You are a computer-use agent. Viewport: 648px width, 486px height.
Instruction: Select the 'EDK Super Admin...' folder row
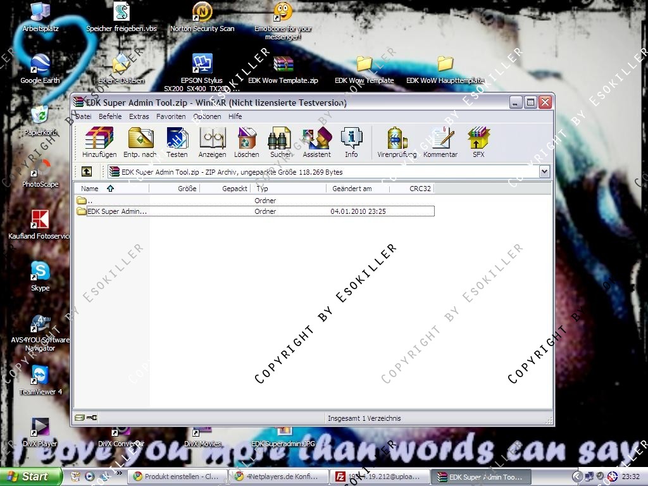(254, 211)
